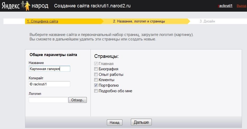Focus the Копирайт input field
This screenshot has height=129, width=247.
coord(49,84)
